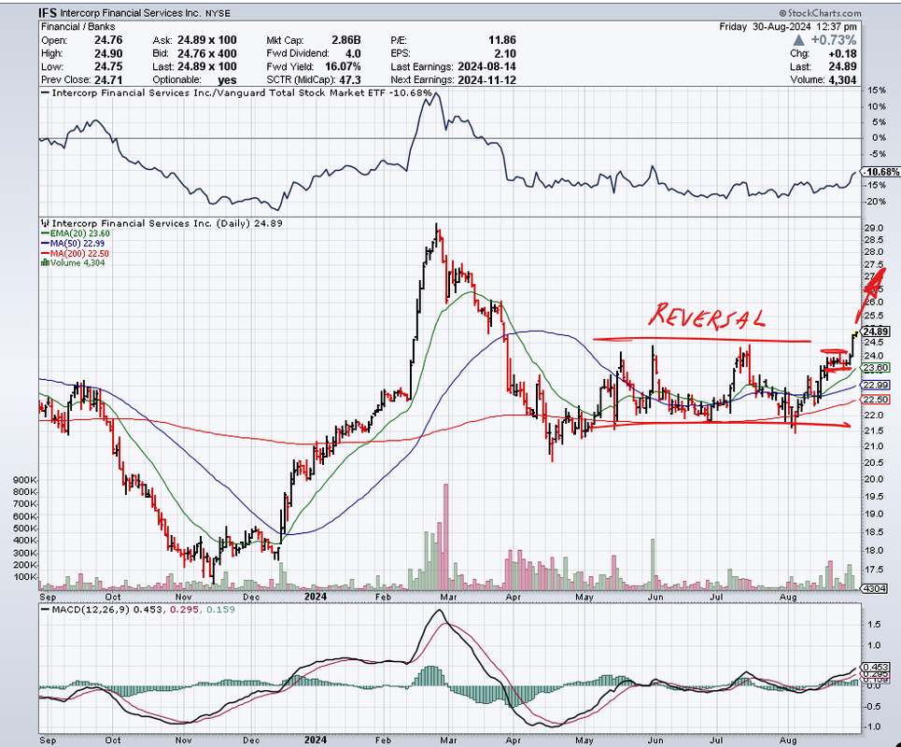Viewport: 901px width, 747px height.
Task: Click the green up-triangle beside +0.73%
Action: click(x=798, y=40)
